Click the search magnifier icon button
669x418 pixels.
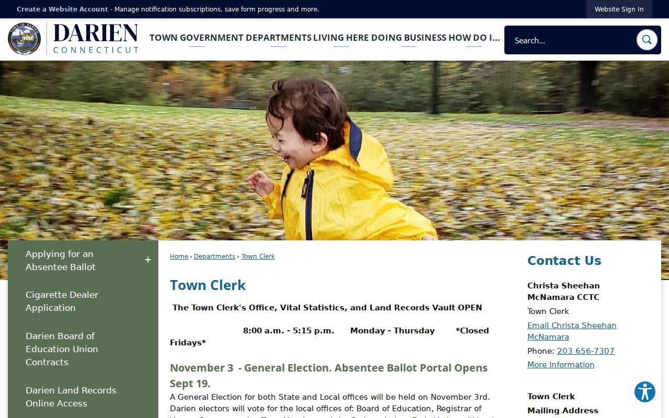point(647,40)
